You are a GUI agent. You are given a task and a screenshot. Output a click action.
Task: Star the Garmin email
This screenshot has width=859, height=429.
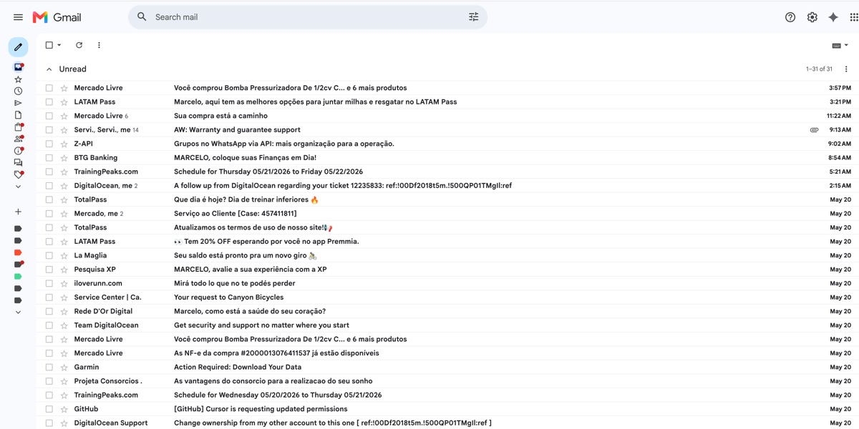[x=64, y=368]
